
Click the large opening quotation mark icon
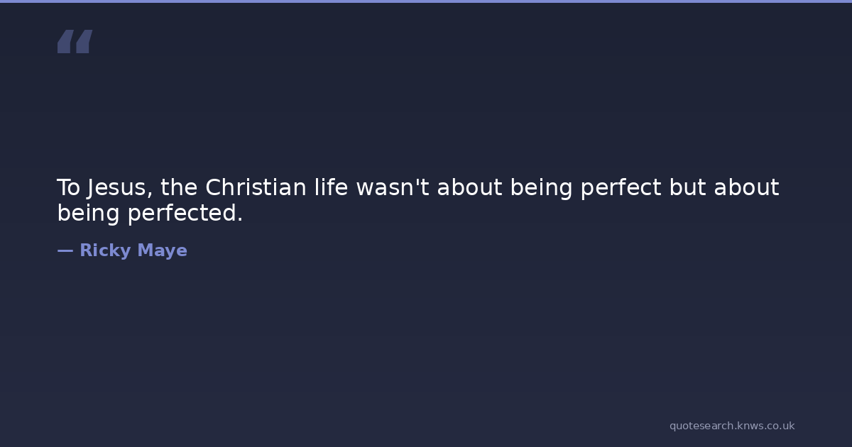click(75, 41)
